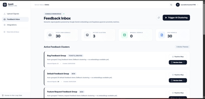
Task: Click NEW badge on Default Feedback Group
Action: pos(74,74)
